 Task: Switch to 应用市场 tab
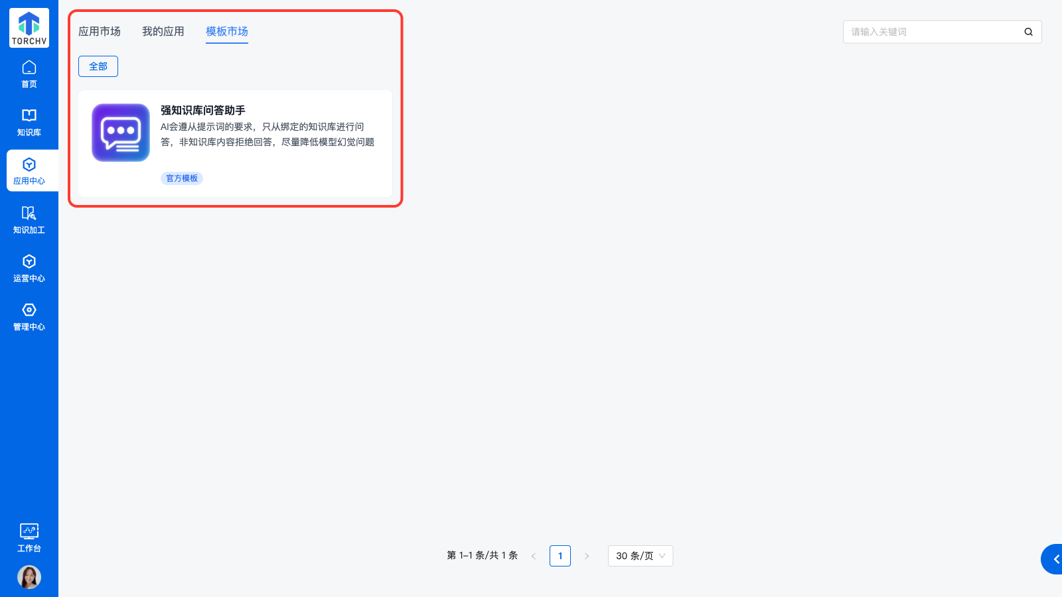pos(100,31)
